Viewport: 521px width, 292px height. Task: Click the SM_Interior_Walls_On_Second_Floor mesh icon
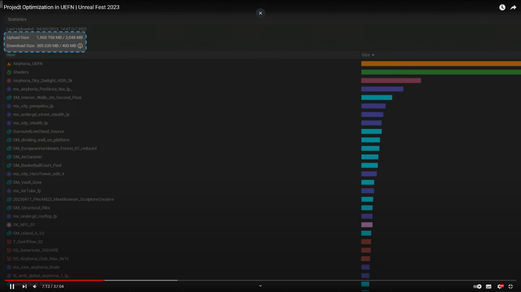9,98
